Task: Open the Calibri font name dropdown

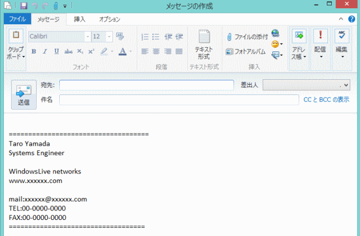Action: [x=88, y=37]
